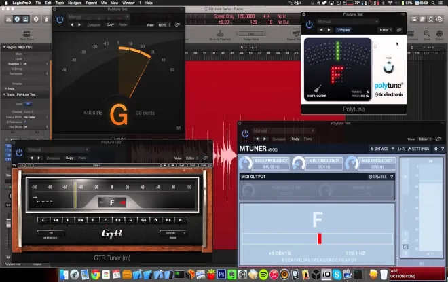Go to next preset in GTR Tuner window
The width and height of the screenshot is (448, 282).
(x=39, y=158)
